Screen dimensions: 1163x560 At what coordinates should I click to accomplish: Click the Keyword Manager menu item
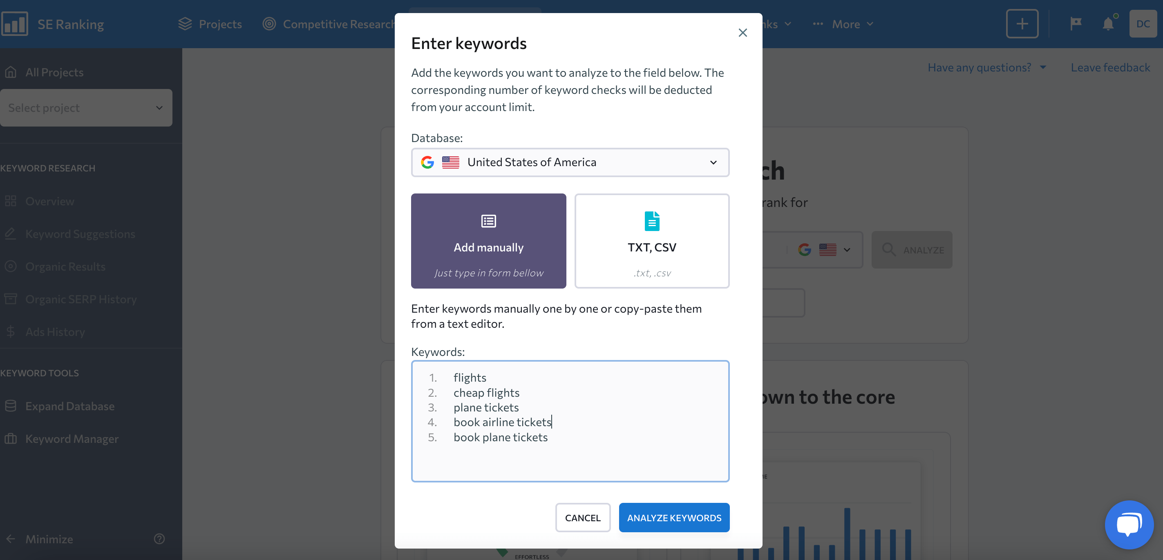click(x=72, y=438)
